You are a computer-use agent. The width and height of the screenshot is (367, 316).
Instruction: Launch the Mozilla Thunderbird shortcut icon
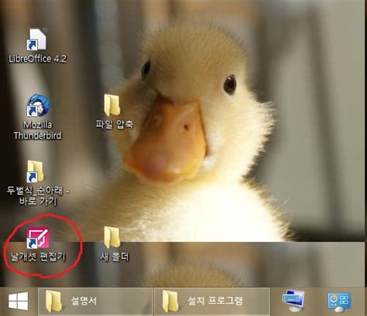[x=37, y=105]
